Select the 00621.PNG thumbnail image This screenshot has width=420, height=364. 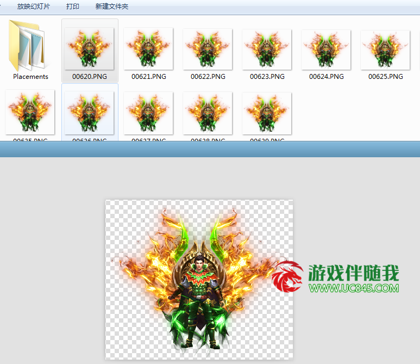click(148, 48)
